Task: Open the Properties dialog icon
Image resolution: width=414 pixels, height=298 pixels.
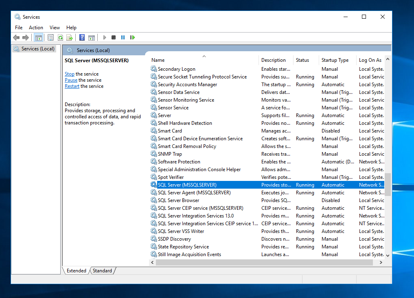Action: click(50, 37)
